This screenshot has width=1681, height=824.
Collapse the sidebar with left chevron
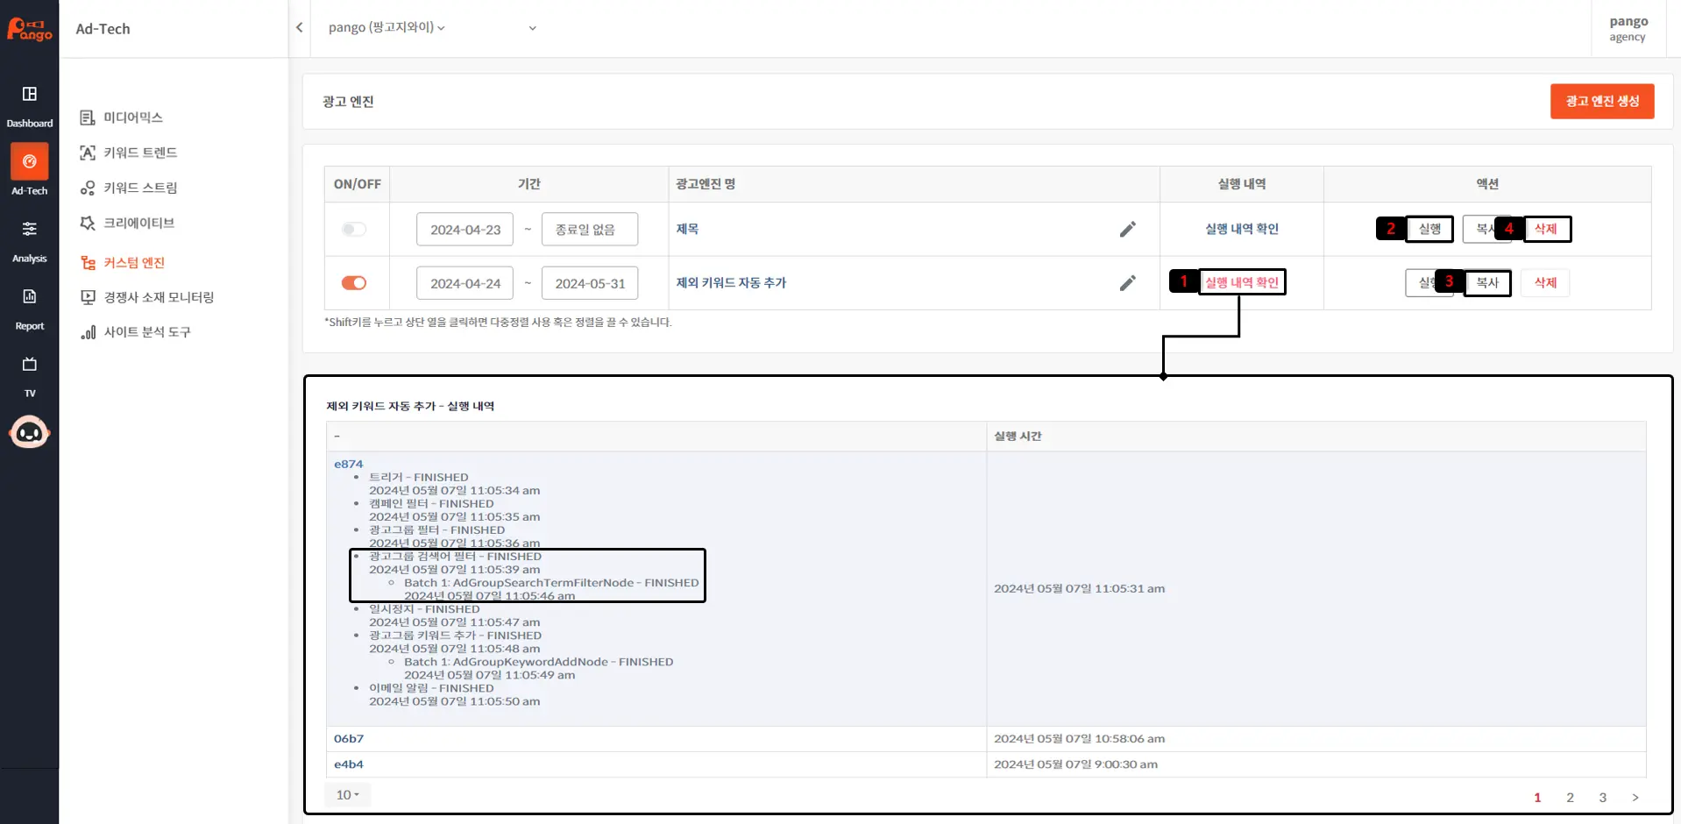tap(300, 28)
